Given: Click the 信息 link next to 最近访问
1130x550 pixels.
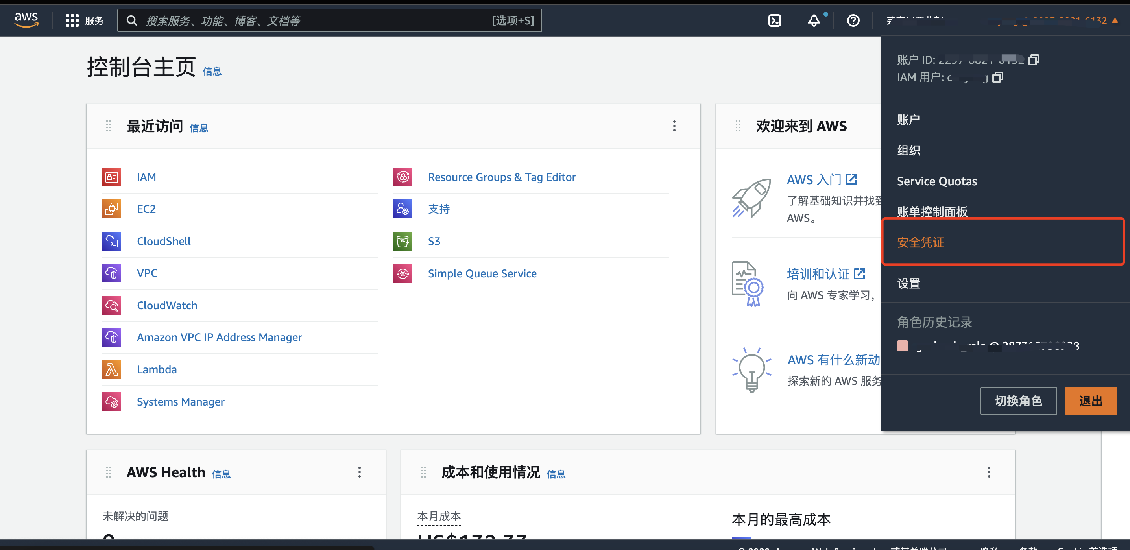Looking at the screenshot, I should [198, 127].
